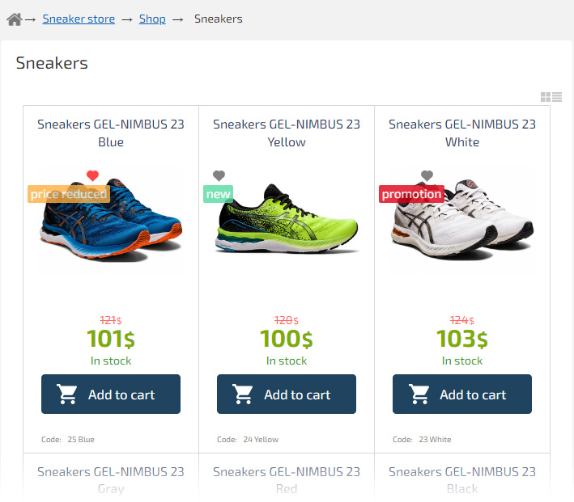Favorite the Yellow GEL-NIMBUS sneakers heart
The width and height of the screenshot is (574, 502).
219,176
